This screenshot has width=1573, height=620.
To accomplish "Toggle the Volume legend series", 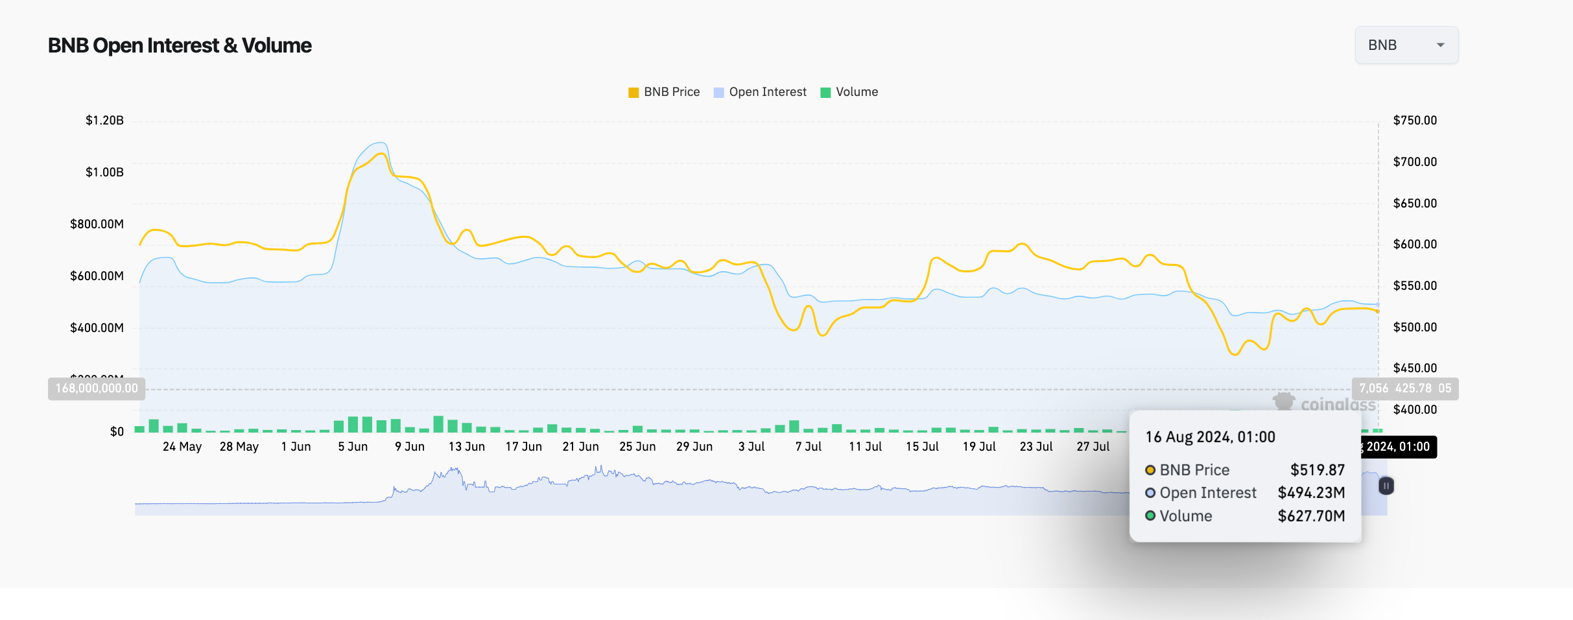I will (849, 92).
